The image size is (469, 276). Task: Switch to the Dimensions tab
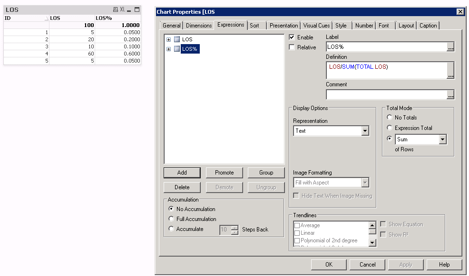199,26
